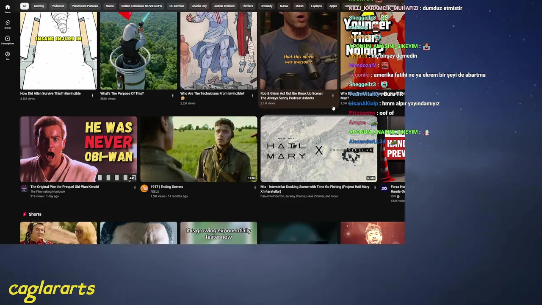The width and height of the screenshot is (542, 305).
Task: Click 'Daniel Pemberton, Jeremy Brauns, Hans Zimmer' text
Action: [299, 196]
